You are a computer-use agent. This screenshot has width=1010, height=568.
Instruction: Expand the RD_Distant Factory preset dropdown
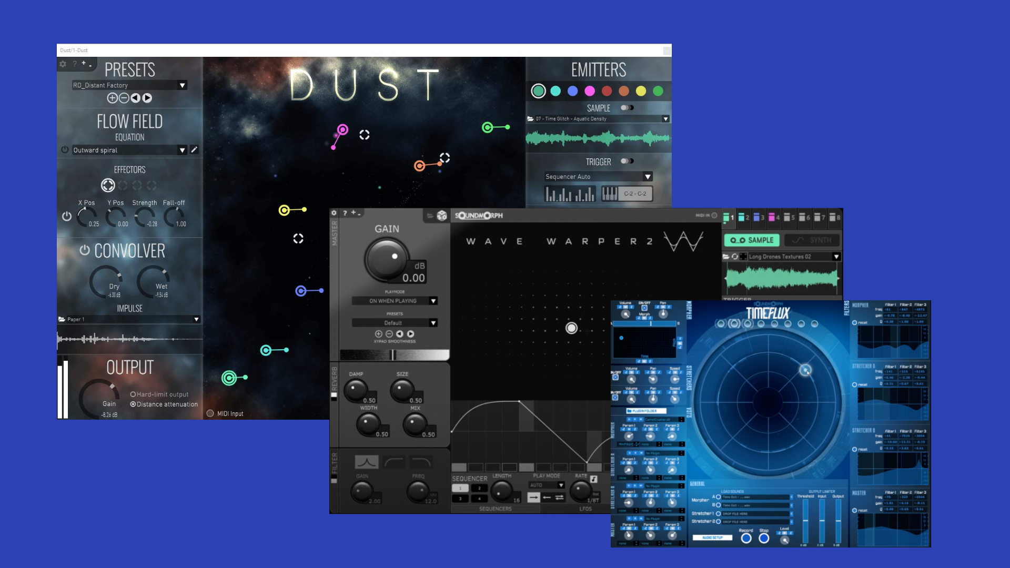tap(182, 85)
